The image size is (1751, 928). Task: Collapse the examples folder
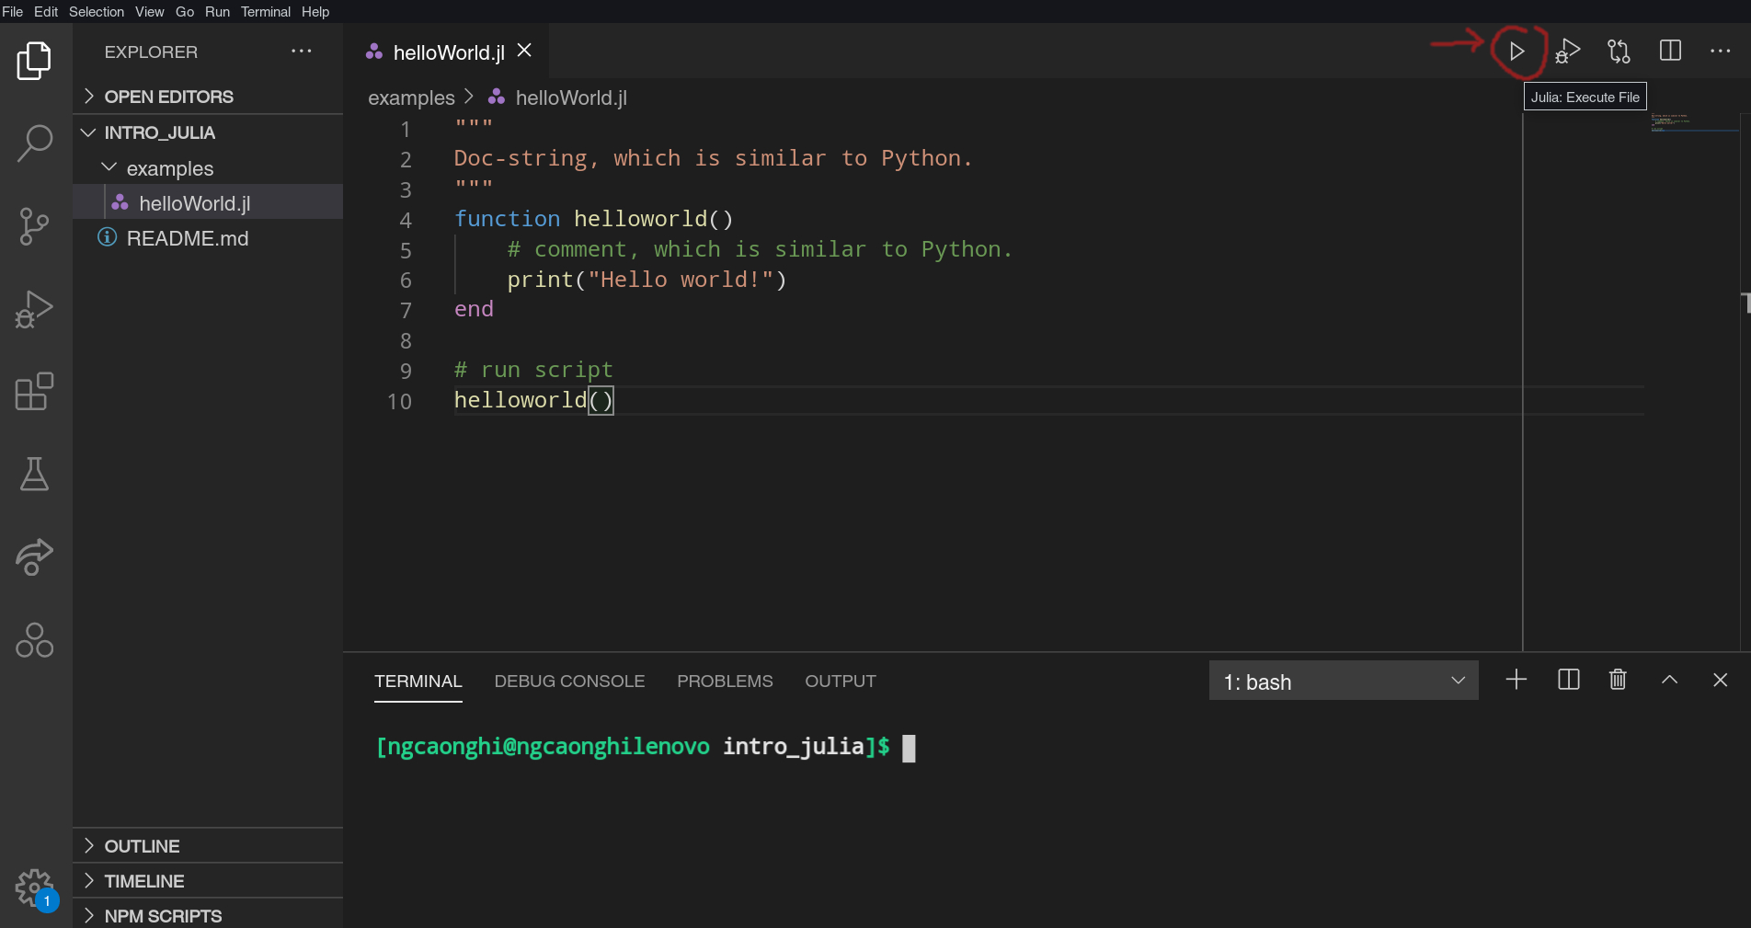coord(208,168)
